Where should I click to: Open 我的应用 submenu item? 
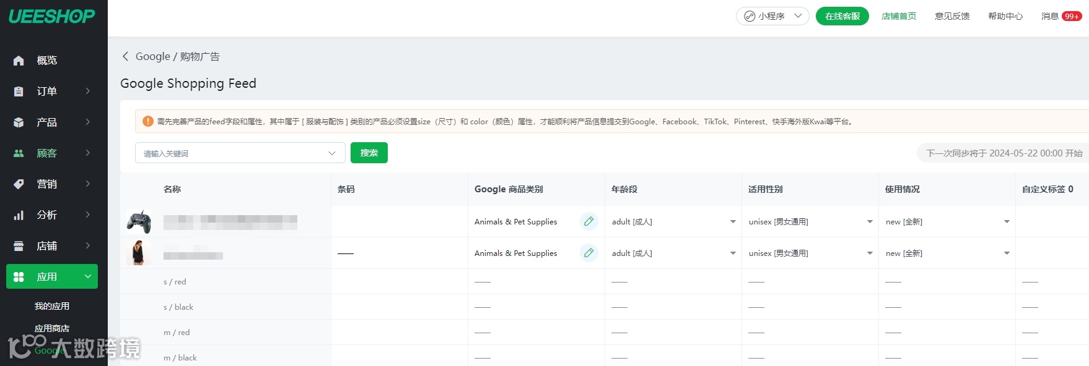[x=52, y=306]
